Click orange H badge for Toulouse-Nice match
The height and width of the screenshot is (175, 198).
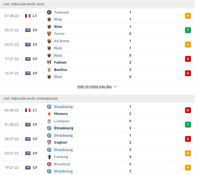pyautogui.click(x=188, y=16)
